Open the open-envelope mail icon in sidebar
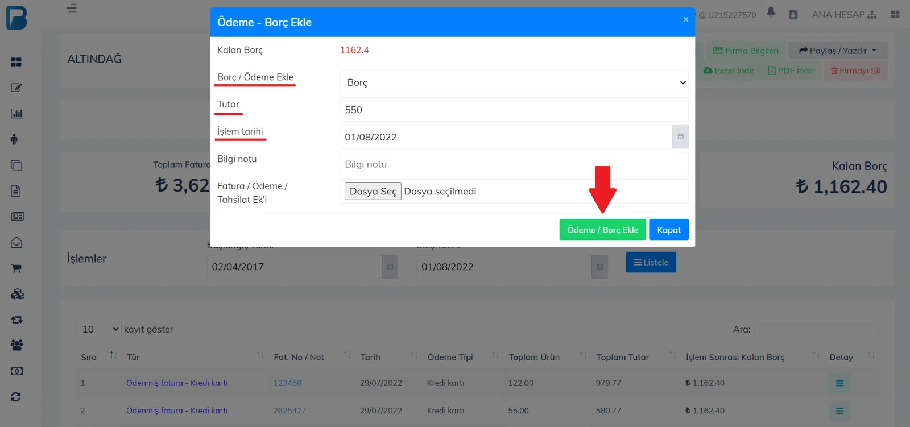910x427 pixels. [16, 243]
